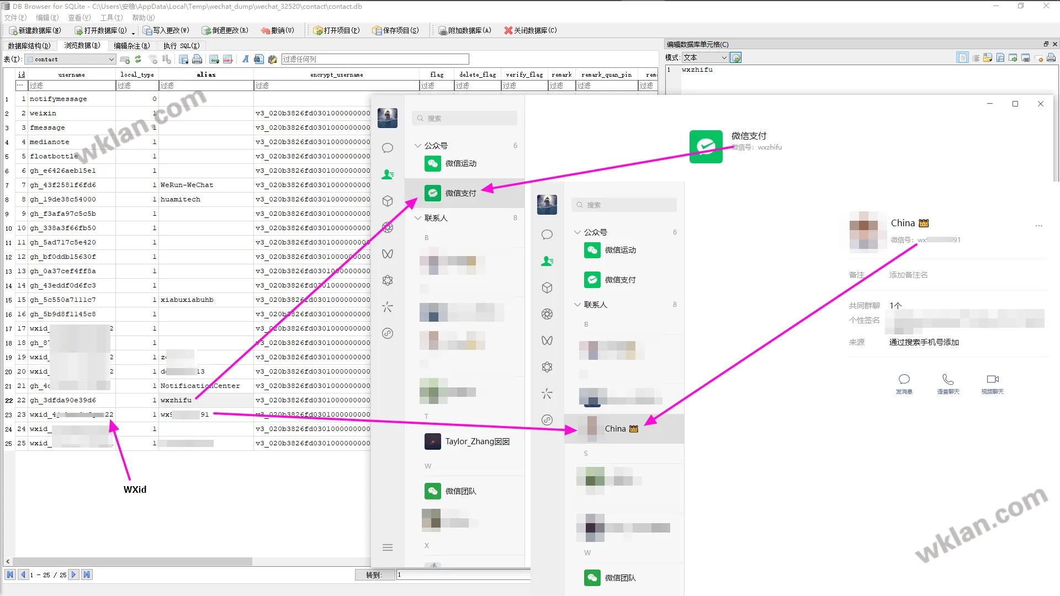Collapse 联系人 group in right WeChat list
The image size is (1060, 596).
point(577,305)
